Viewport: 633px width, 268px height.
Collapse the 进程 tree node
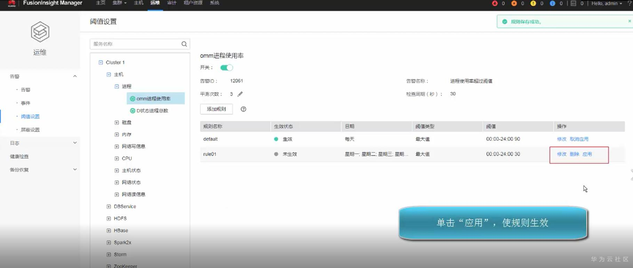coord(117,87)
